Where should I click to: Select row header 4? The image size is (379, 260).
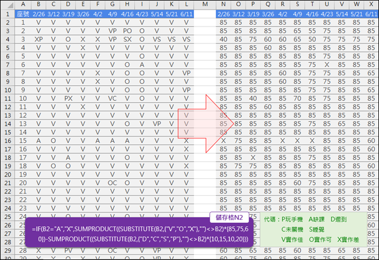7,39
